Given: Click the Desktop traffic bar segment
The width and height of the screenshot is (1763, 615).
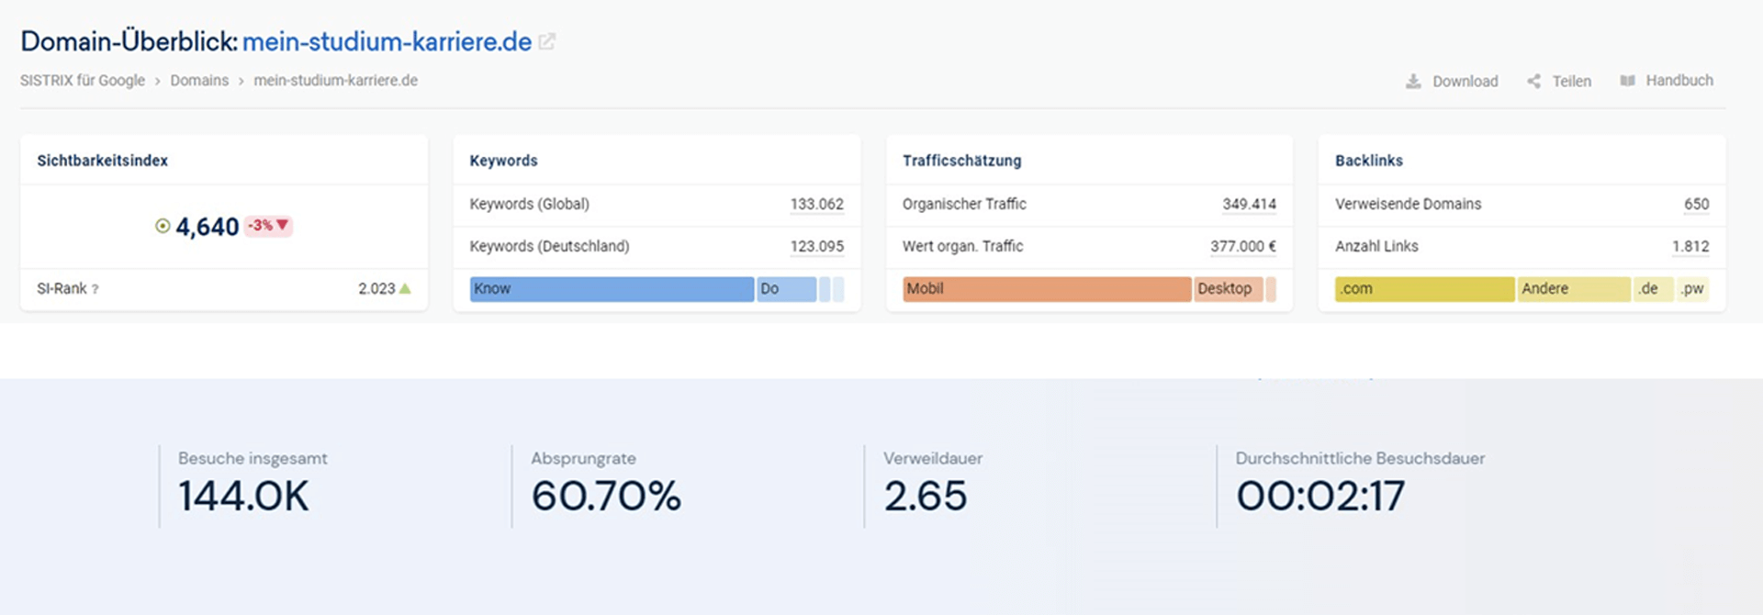Looking at the screenshot, I should point(1228,289).
